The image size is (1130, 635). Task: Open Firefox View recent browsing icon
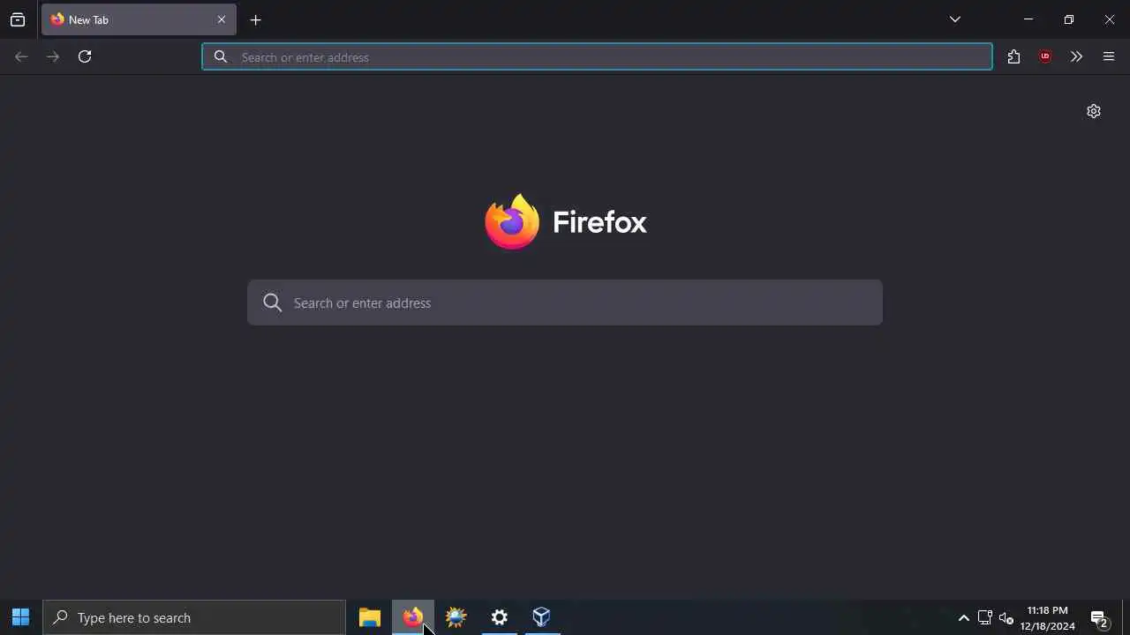[18, 19]
